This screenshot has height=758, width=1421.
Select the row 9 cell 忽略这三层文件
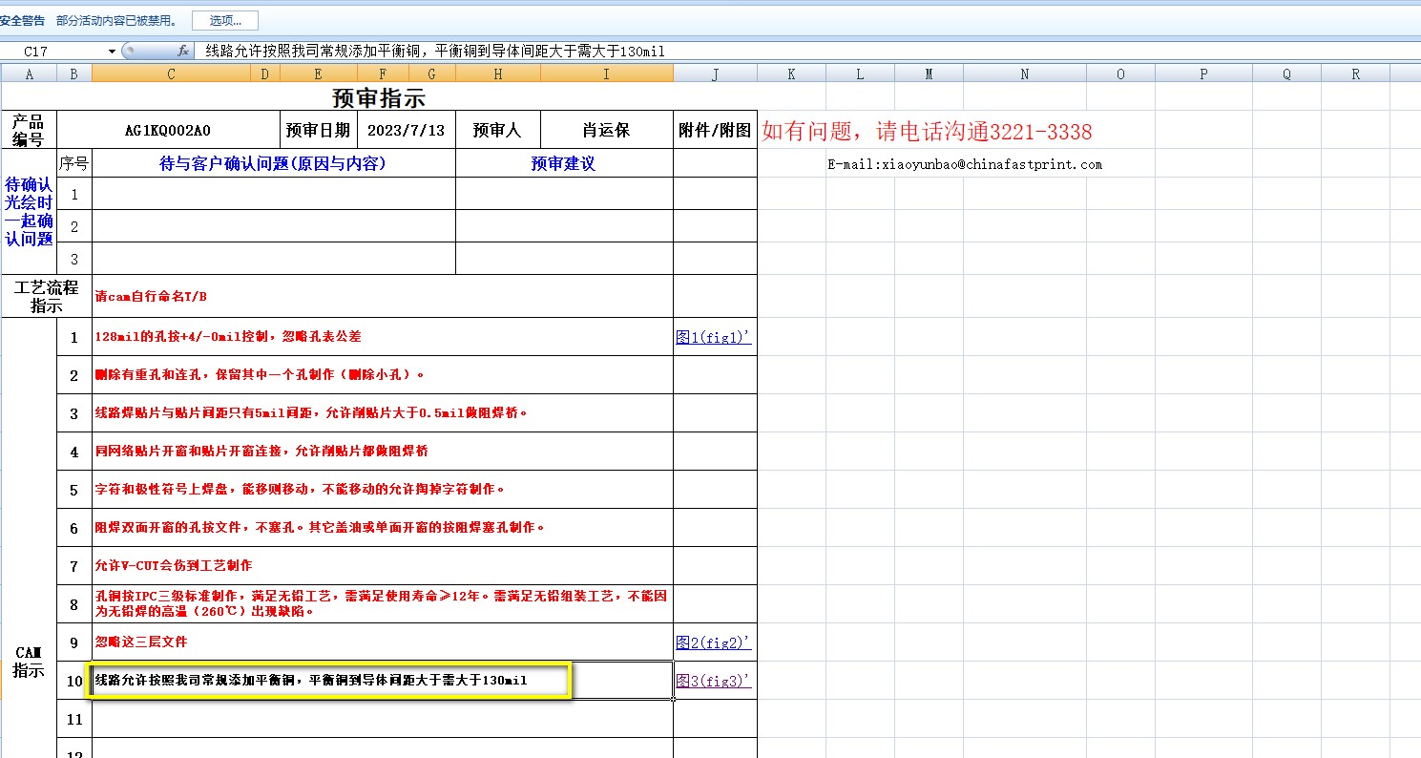[383, 642]
